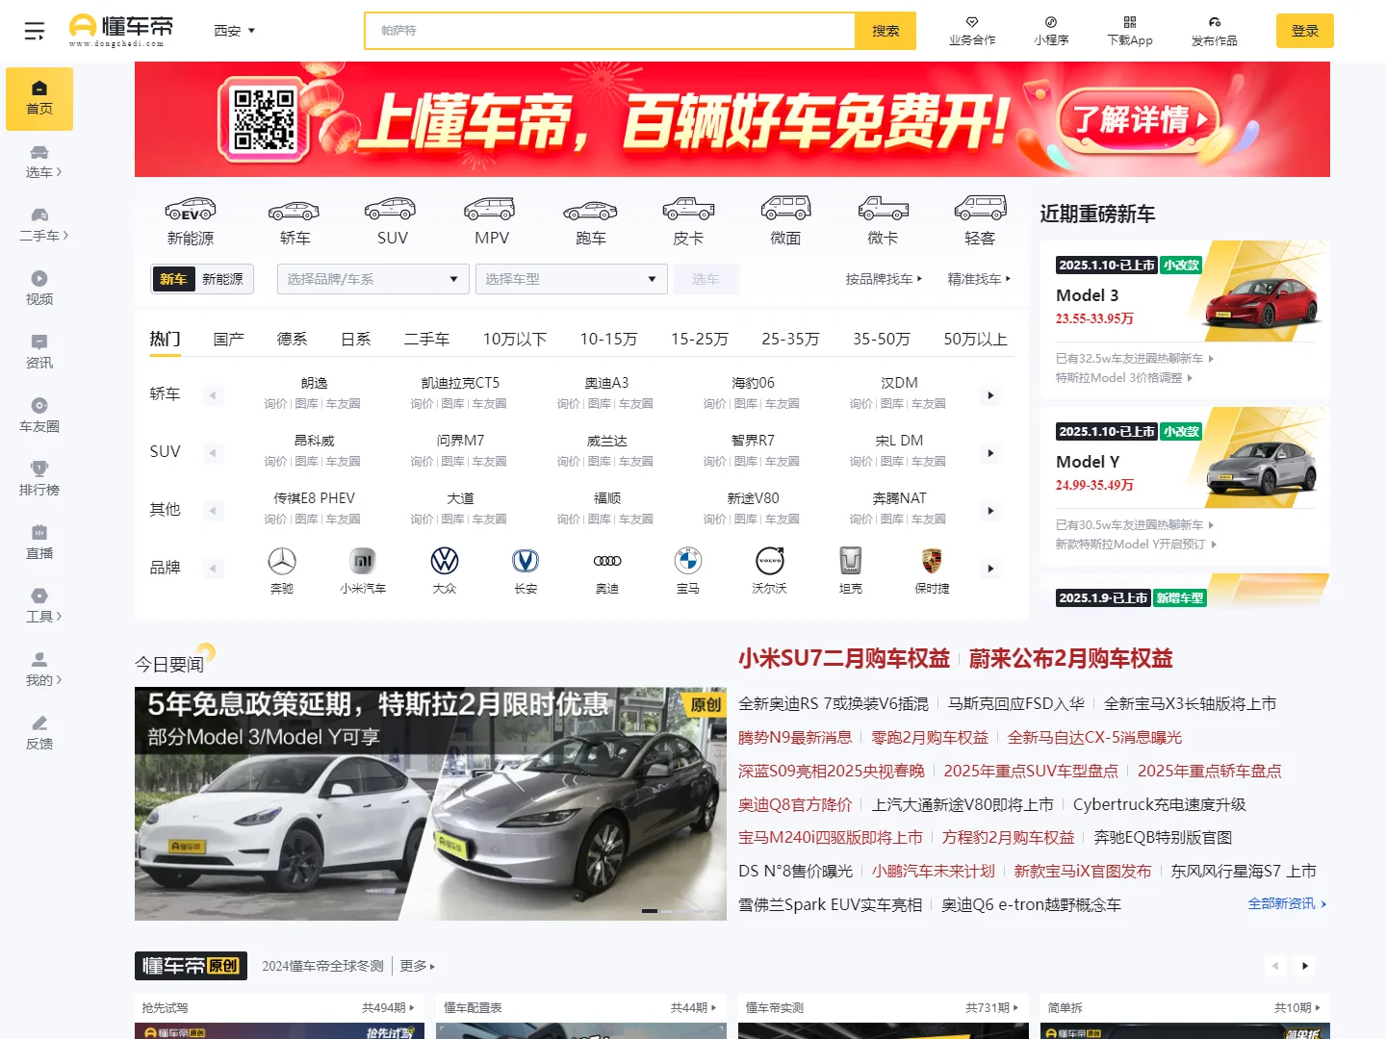Viewport: 1386px width, 1039px height.
Task: Go to 首页 in sidebar
Action: tap(39, 99)
